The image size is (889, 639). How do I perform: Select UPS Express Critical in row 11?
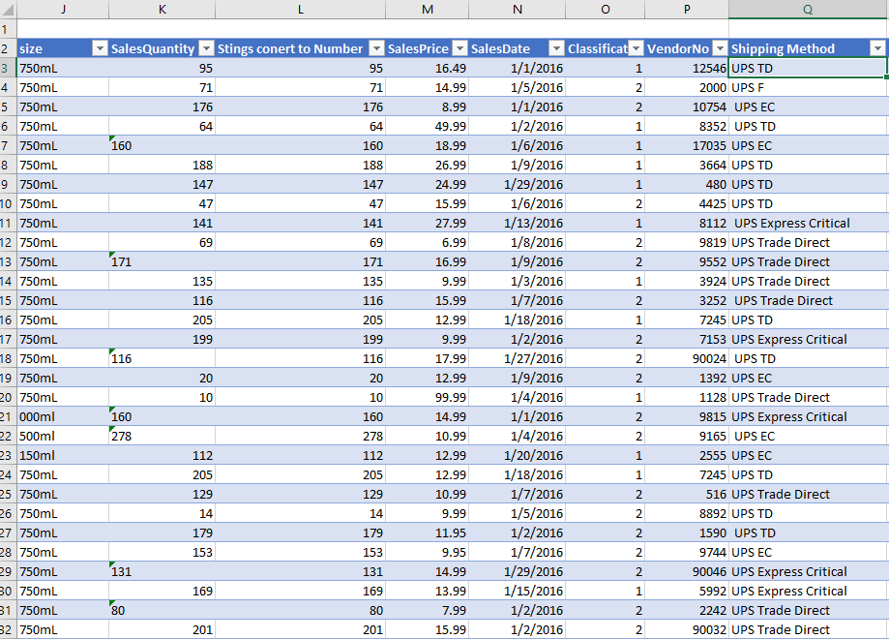[x=808, y=223]
